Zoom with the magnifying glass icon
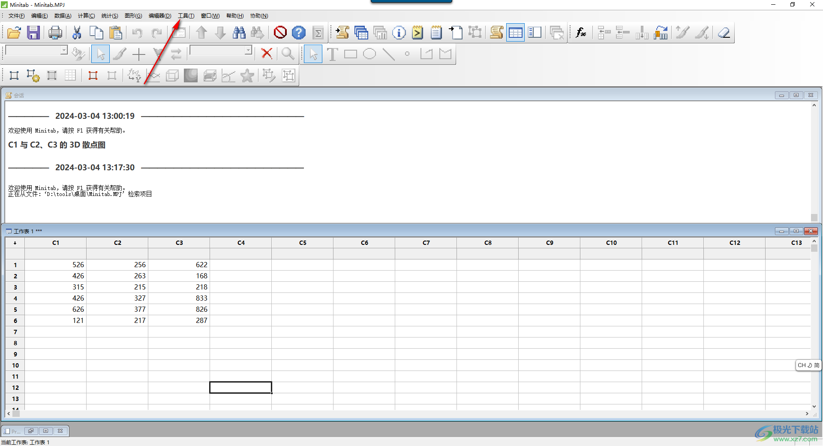The height and width of the screenshot is (446, 823). pyautogui.click(x=288, y=54)
